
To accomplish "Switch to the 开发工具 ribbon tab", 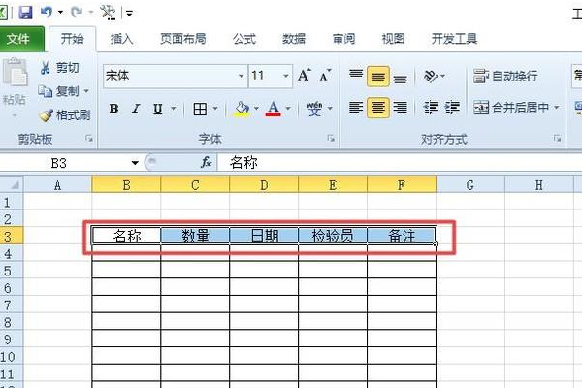I will point(454,39).
